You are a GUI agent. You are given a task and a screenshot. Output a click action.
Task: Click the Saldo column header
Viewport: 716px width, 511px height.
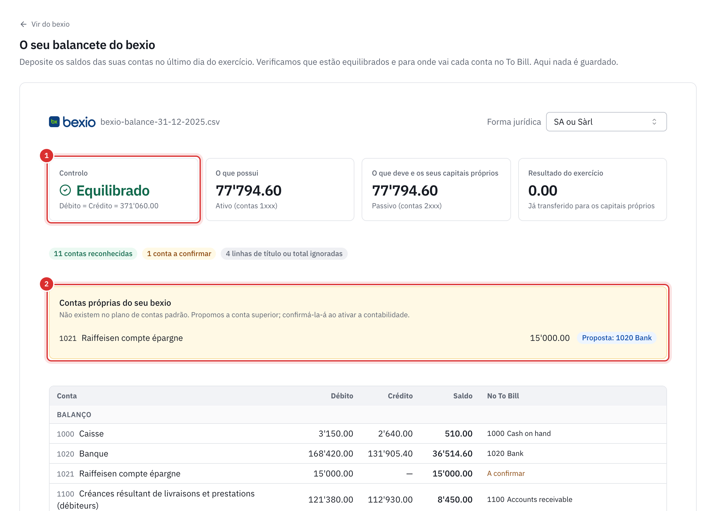point(462,396)
